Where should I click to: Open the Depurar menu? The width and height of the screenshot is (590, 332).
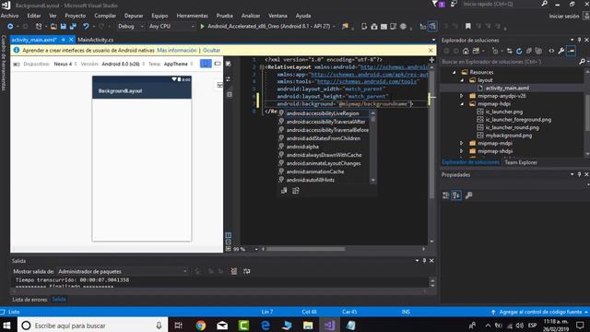pyautogui.click(x=134, y=16)
